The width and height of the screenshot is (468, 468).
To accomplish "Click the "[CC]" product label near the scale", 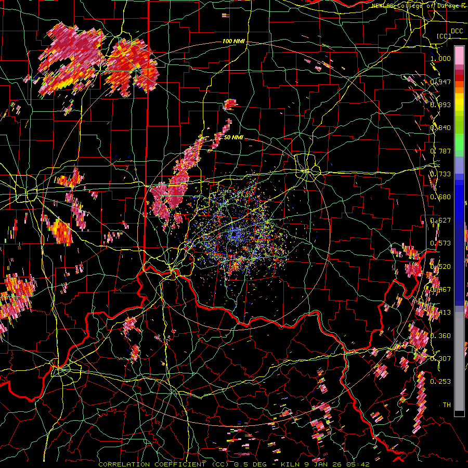I will (x=444, y=36).
